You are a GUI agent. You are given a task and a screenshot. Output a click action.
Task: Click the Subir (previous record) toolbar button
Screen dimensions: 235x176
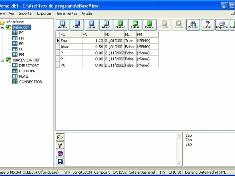click(77, 25)
